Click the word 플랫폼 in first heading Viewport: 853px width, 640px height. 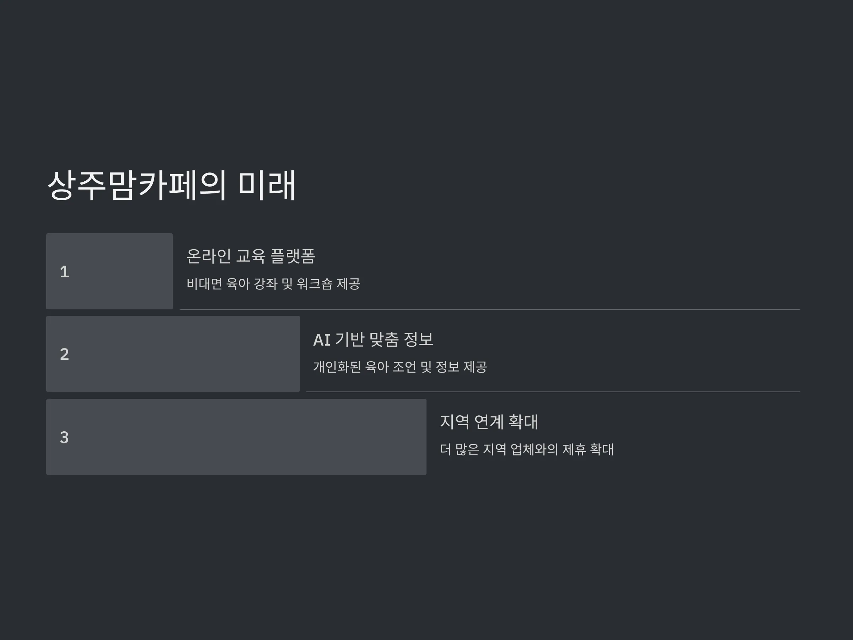tap(293, 256)
